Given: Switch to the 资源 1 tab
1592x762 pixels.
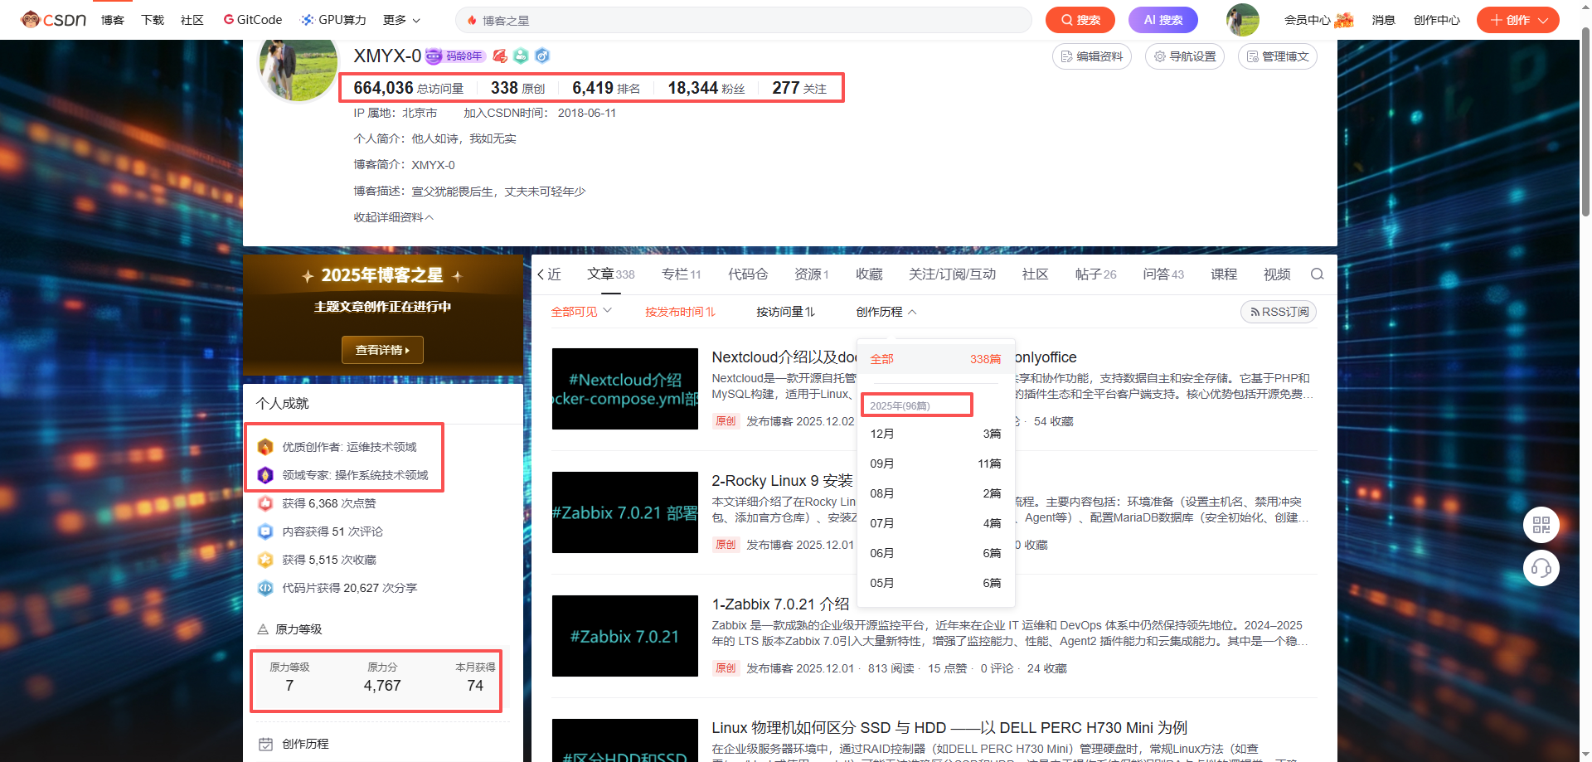Looking at the screenshot, I should pyautogui.click(x=812, y=274).
